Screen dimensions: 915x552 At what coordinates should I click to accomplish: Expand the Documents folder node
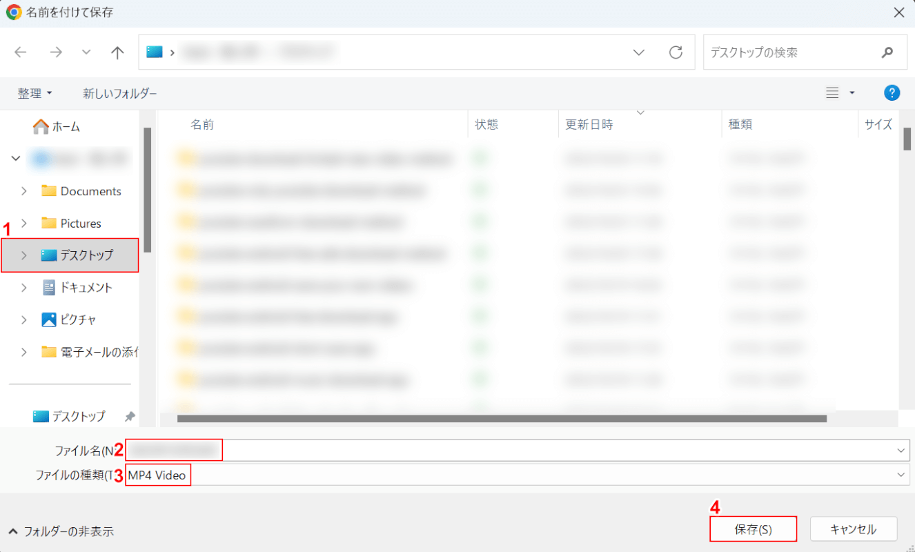coord(25,191)
